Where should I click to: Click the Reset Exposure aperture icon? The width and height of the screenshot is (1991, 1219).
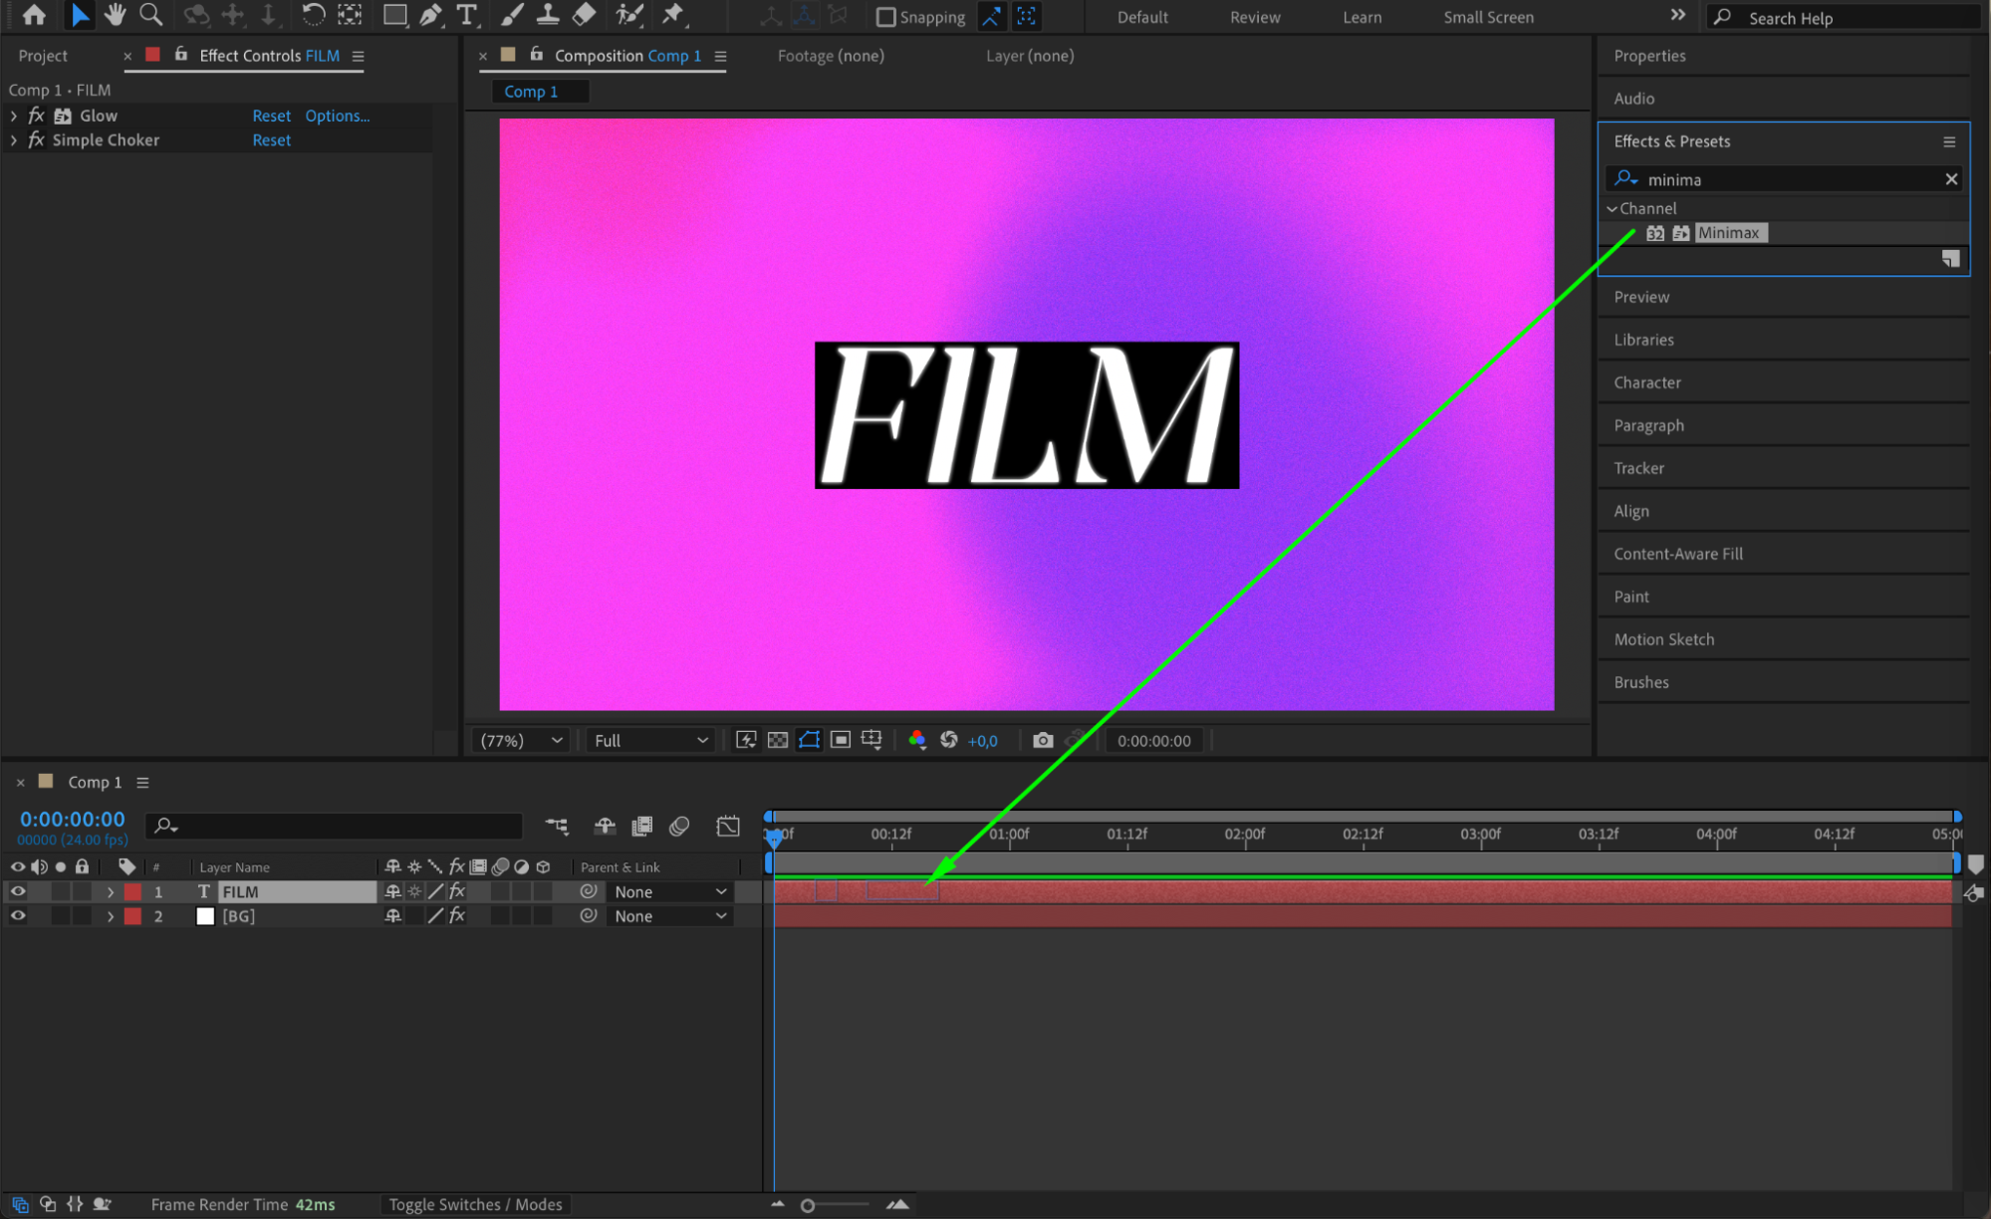coord(949,740)
